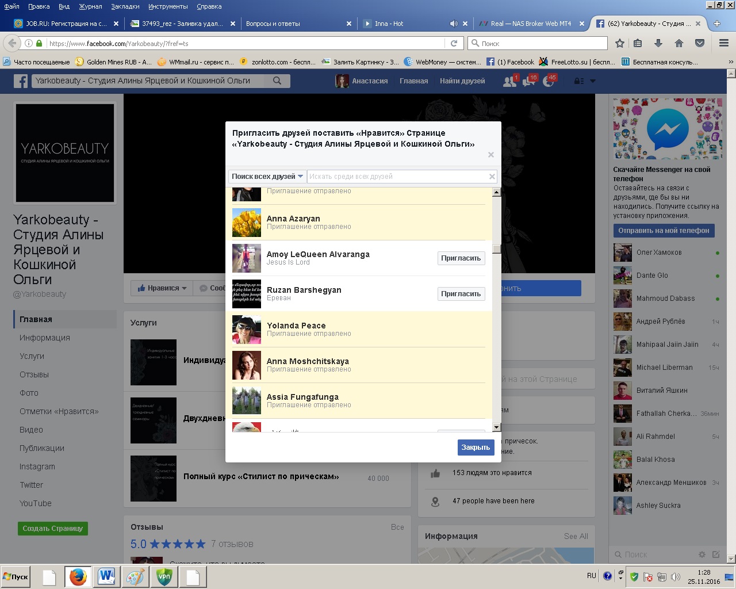
Task: Click Отправить на мой телефон button
Action: [x=664, y=231]
